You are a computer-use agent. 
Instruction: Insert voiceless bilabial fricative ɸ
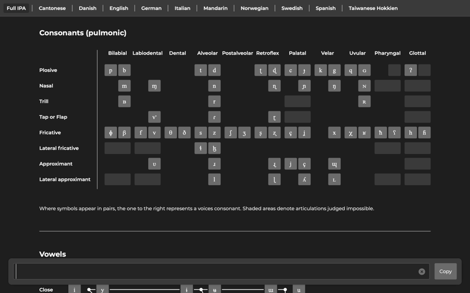click(110, 132)
